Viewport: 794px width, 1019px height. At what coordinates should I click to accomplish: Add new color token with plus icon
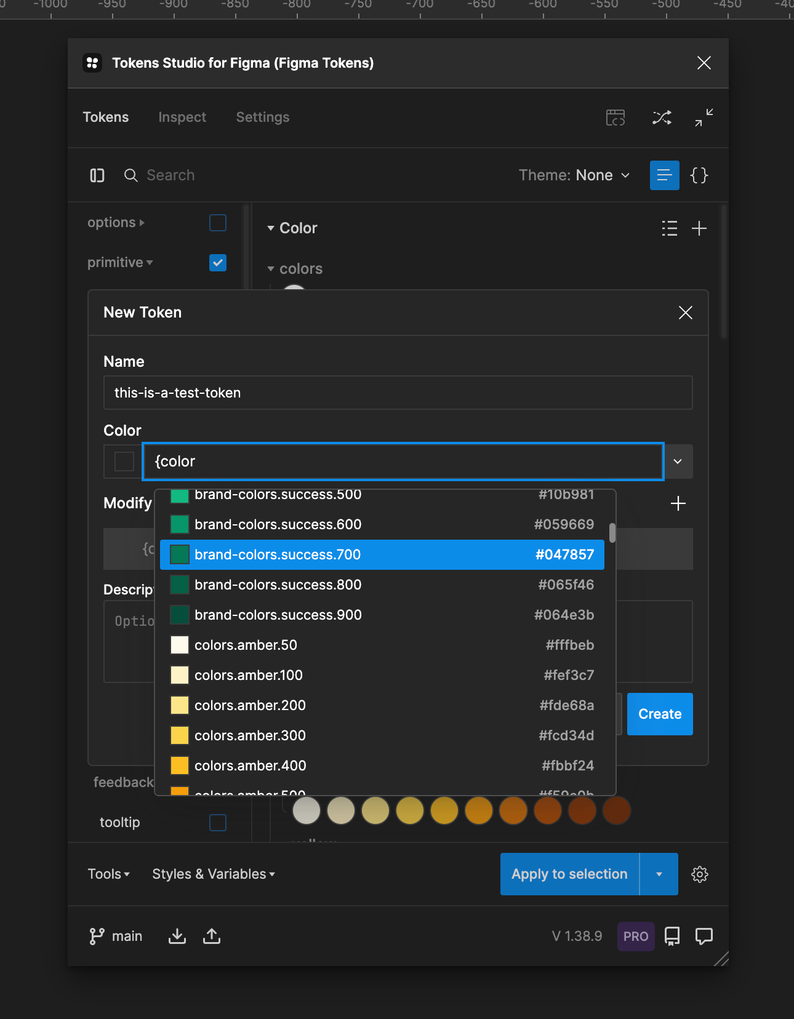699,228
